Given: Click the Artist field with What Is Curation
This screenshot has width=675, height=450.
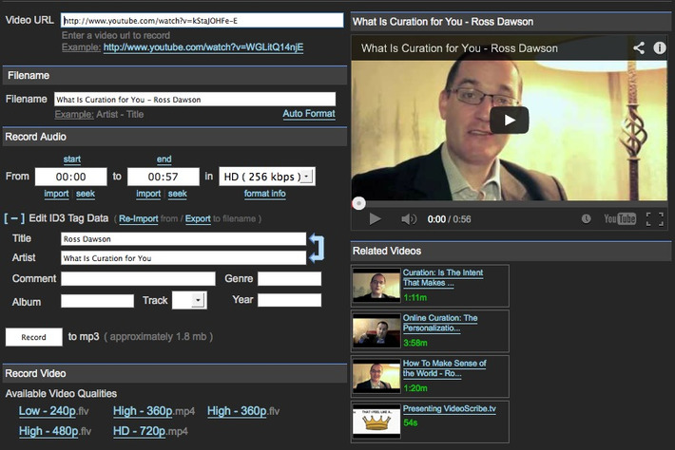Looking at the screenshot, I should coord(183,258).
